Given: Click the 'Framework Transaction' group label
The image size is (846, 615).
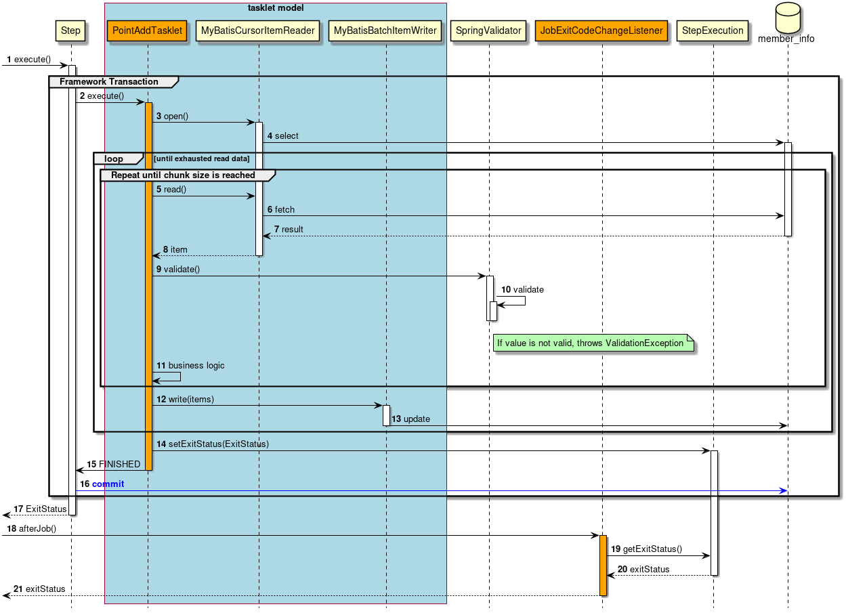Looking at the screenshot, I should click(109, 82).
